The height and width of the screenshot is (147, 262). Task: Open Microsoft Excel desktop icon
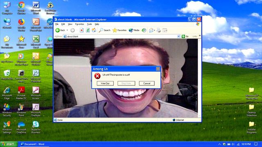coord(36,42)
